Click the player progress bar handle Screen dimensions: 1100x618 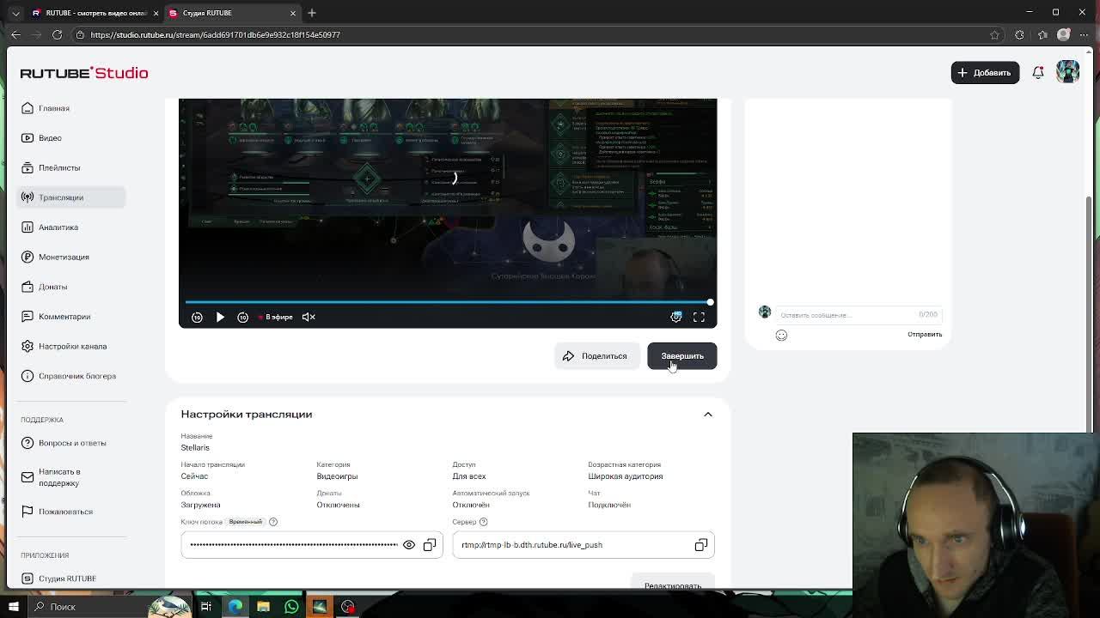pos(710,302)
